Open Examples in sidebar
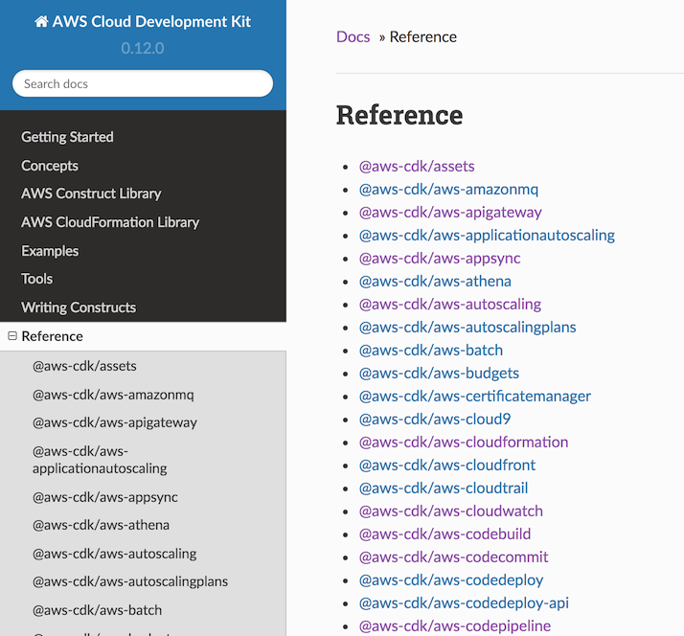 (50, 251)
